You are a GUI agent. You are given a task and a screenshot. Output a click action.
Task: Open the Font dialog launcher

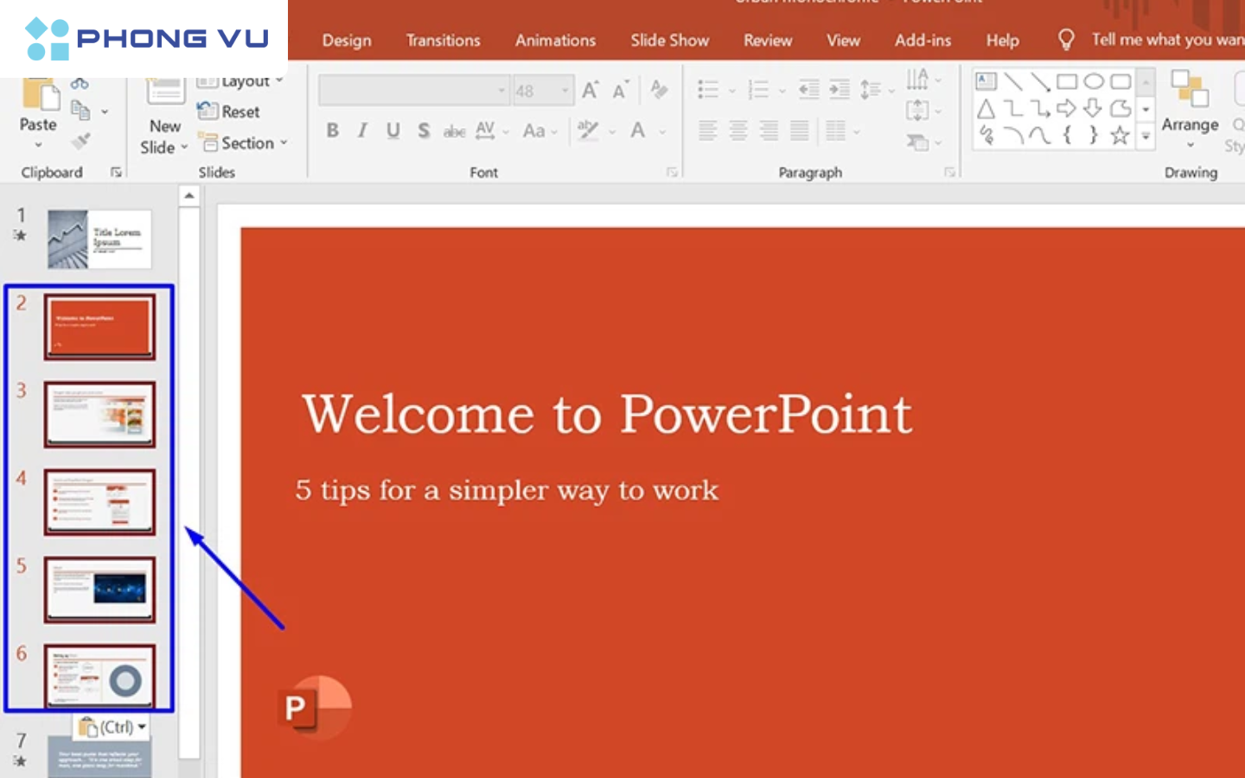(672, 173)
